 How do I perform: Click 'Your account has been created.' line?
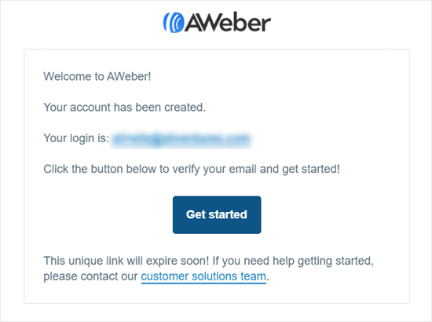click(125, 108)
